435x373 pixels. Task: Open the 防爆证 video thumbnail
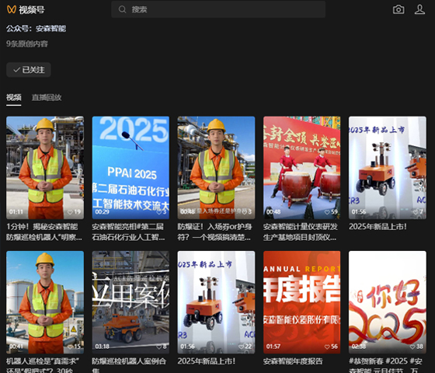click(x=216, y=168)
